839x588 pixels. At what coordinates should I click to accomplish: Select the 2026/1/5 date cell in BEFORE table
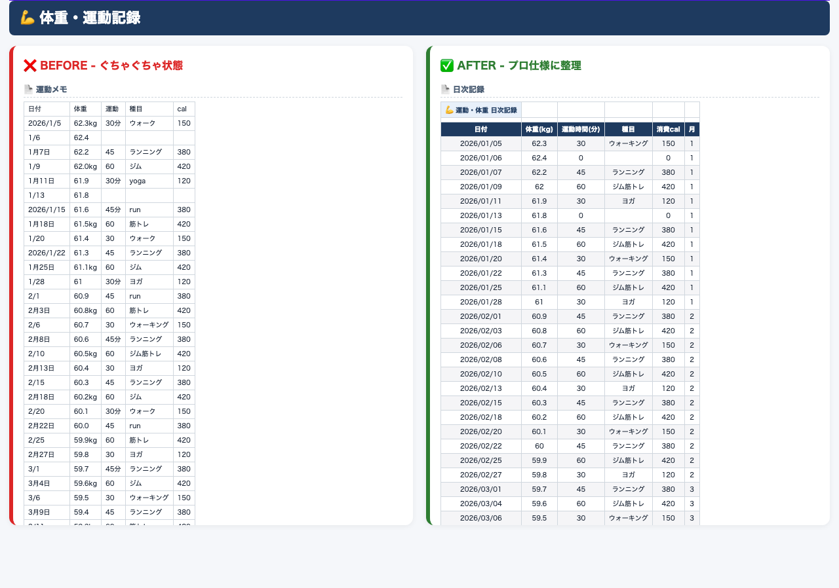click(47, 123)
